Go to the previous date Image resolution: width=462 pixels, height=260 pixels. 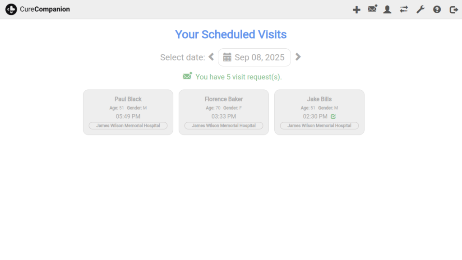point(211,57)
